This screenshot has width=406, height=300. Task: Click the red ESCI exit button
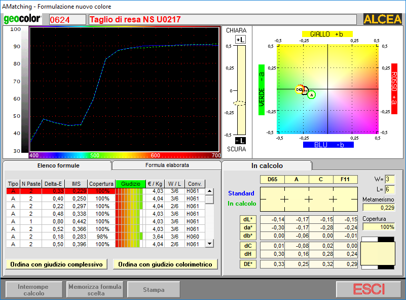368,289
